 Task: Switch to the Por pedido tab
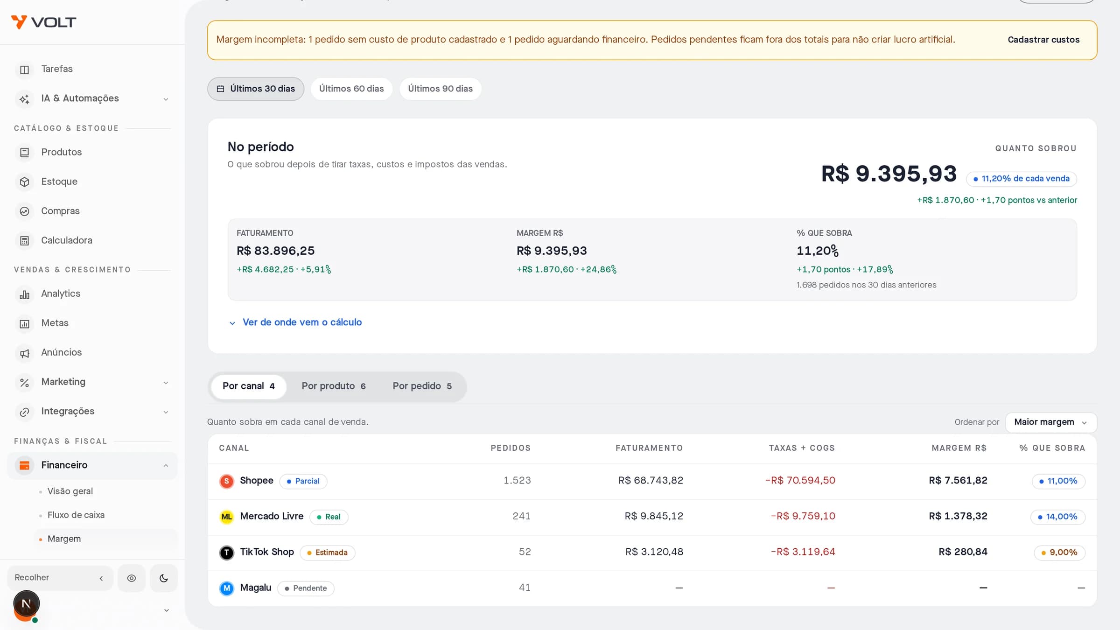click(x=422, y=386)
